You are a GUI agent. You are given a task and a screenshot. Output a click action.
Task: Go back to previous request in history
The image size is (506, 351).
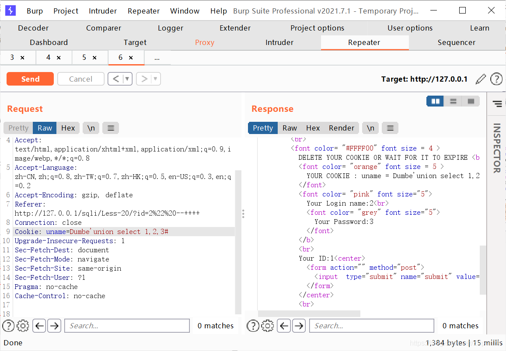(x=116, y=79)
